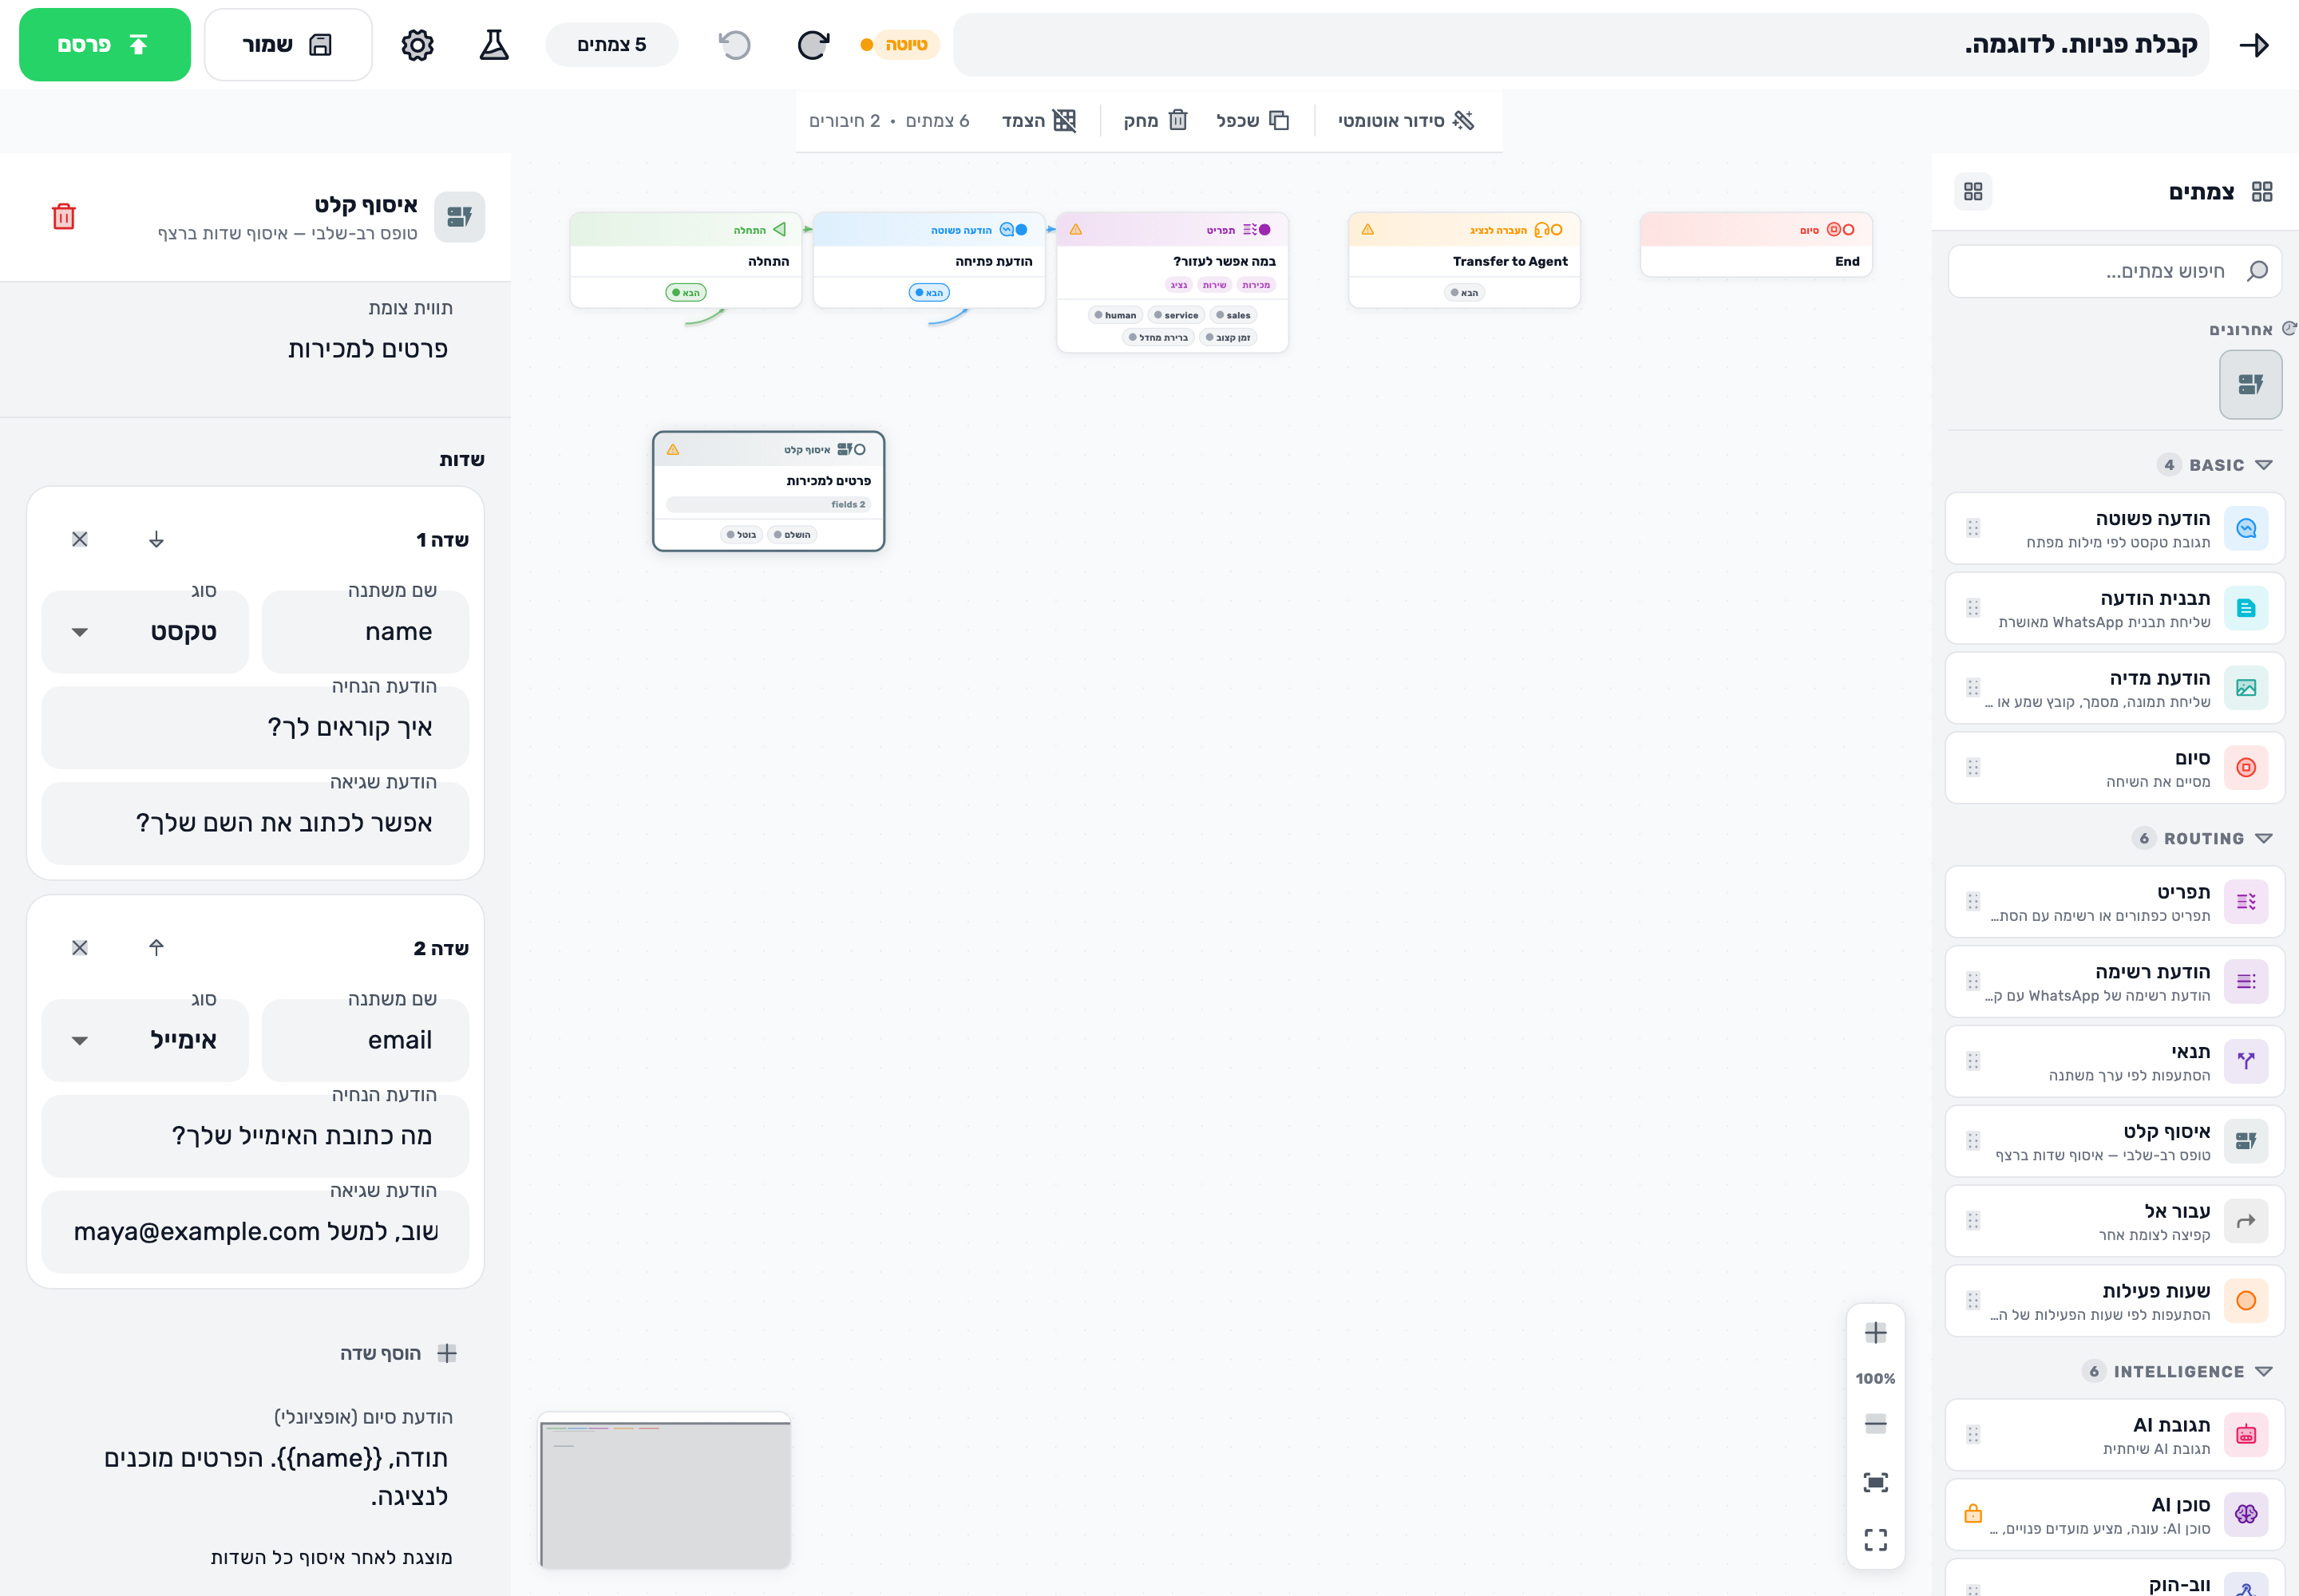
Task: Click the שמור save button
Action: (x=288, y=45)
